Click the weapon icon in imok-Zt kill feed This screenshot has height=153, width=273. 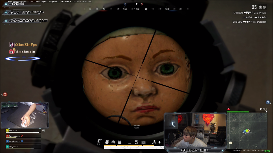(x=255, y=17)
